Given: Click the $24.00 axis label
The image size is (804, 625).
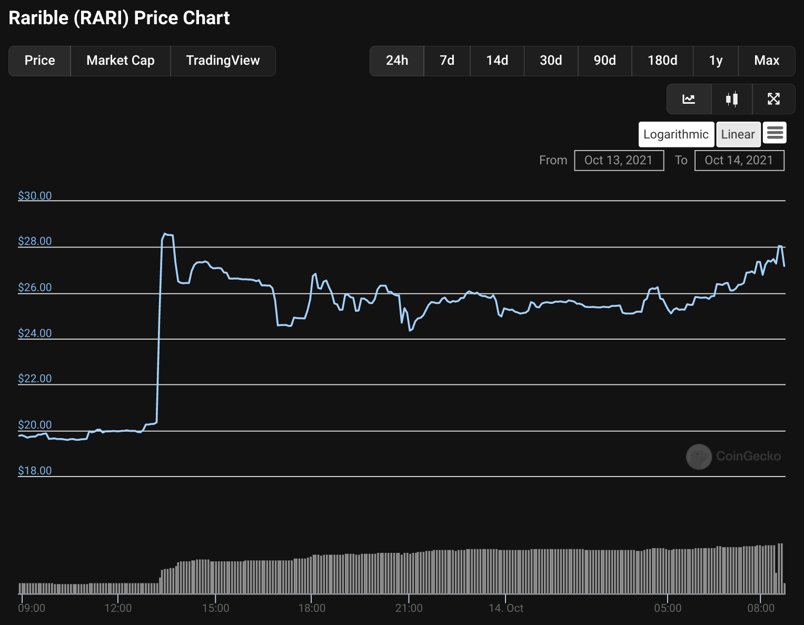Looking at the screenshot, I should [35, 333].
